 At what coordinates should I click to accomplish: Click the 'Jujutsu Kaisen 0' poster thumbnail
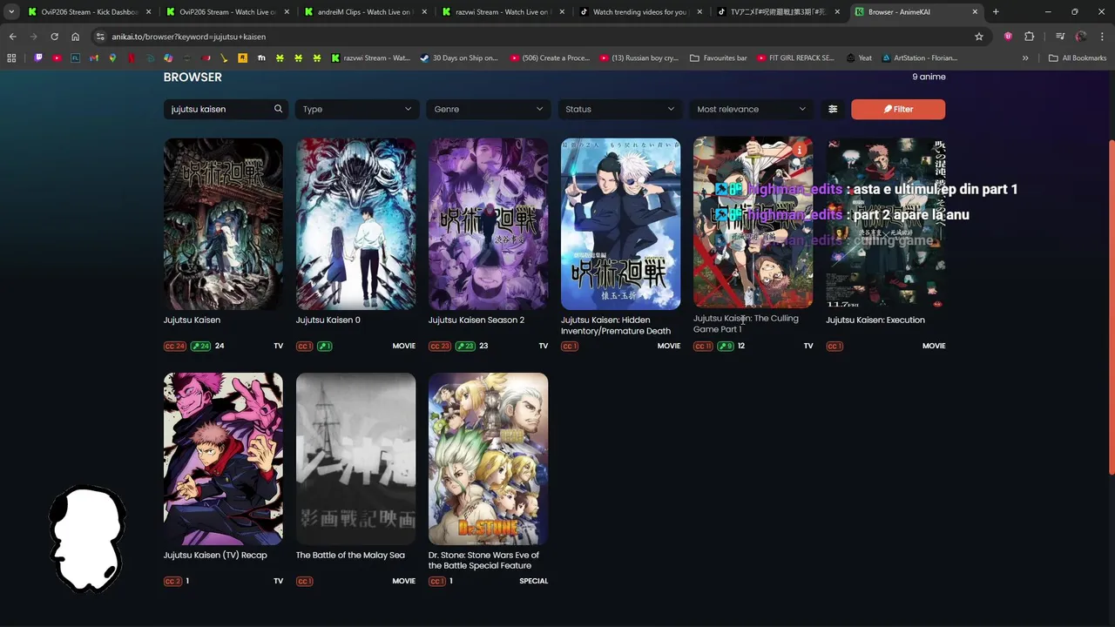pyautogui.click(x=355, y=224)
